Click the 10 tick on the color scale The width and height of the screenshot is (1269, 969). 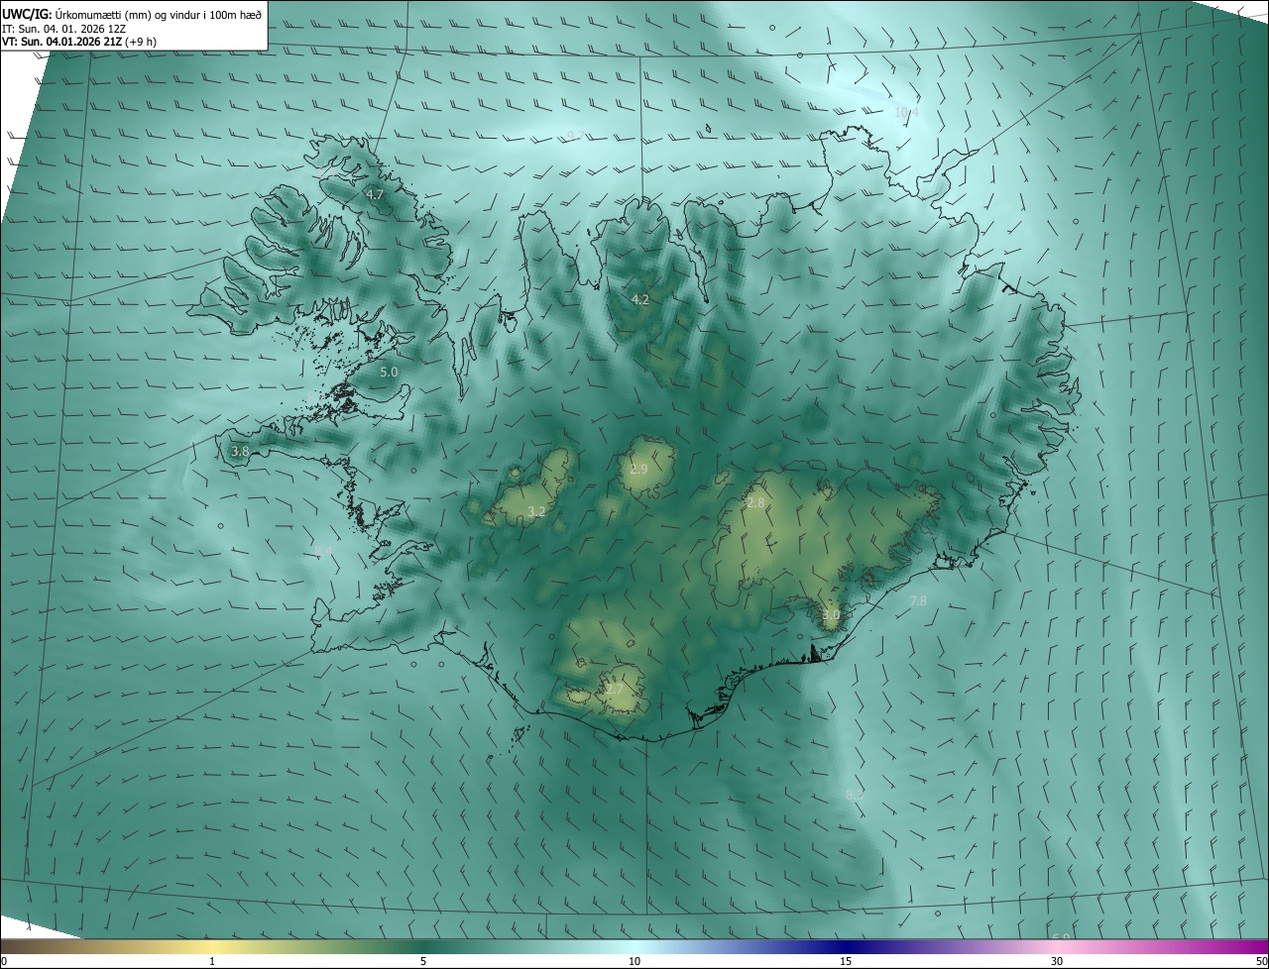634,961
